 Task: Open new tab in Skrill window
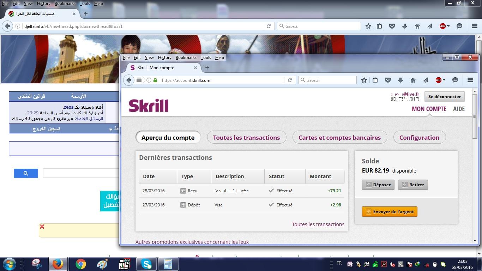(x=207, y=68)
